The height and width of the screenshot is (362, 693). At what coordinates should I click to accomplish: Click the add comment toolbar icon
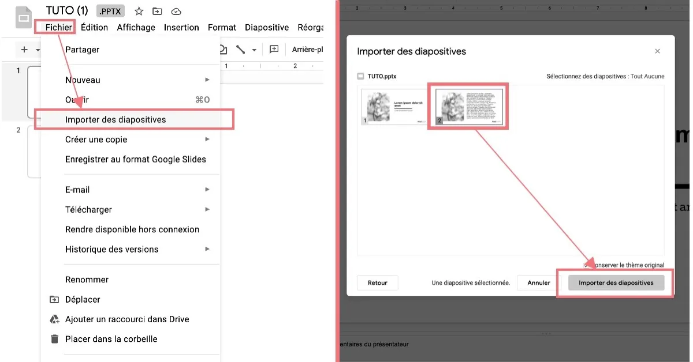click(x=274, y=50)
